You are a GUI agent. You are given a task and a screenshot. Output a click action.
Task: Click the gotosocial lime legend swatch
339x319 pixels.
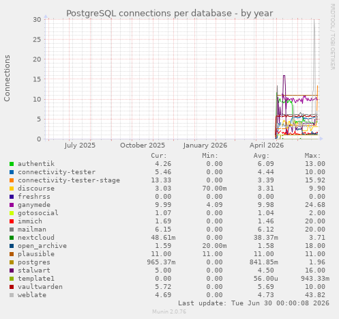coord(12,213)
